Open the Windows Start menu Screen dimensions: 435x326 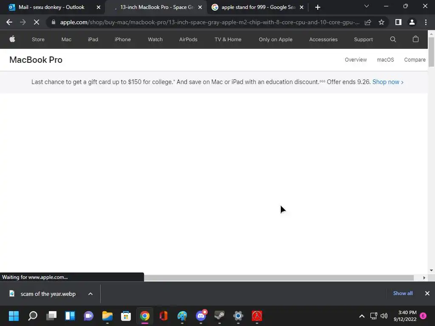(14, 316)
